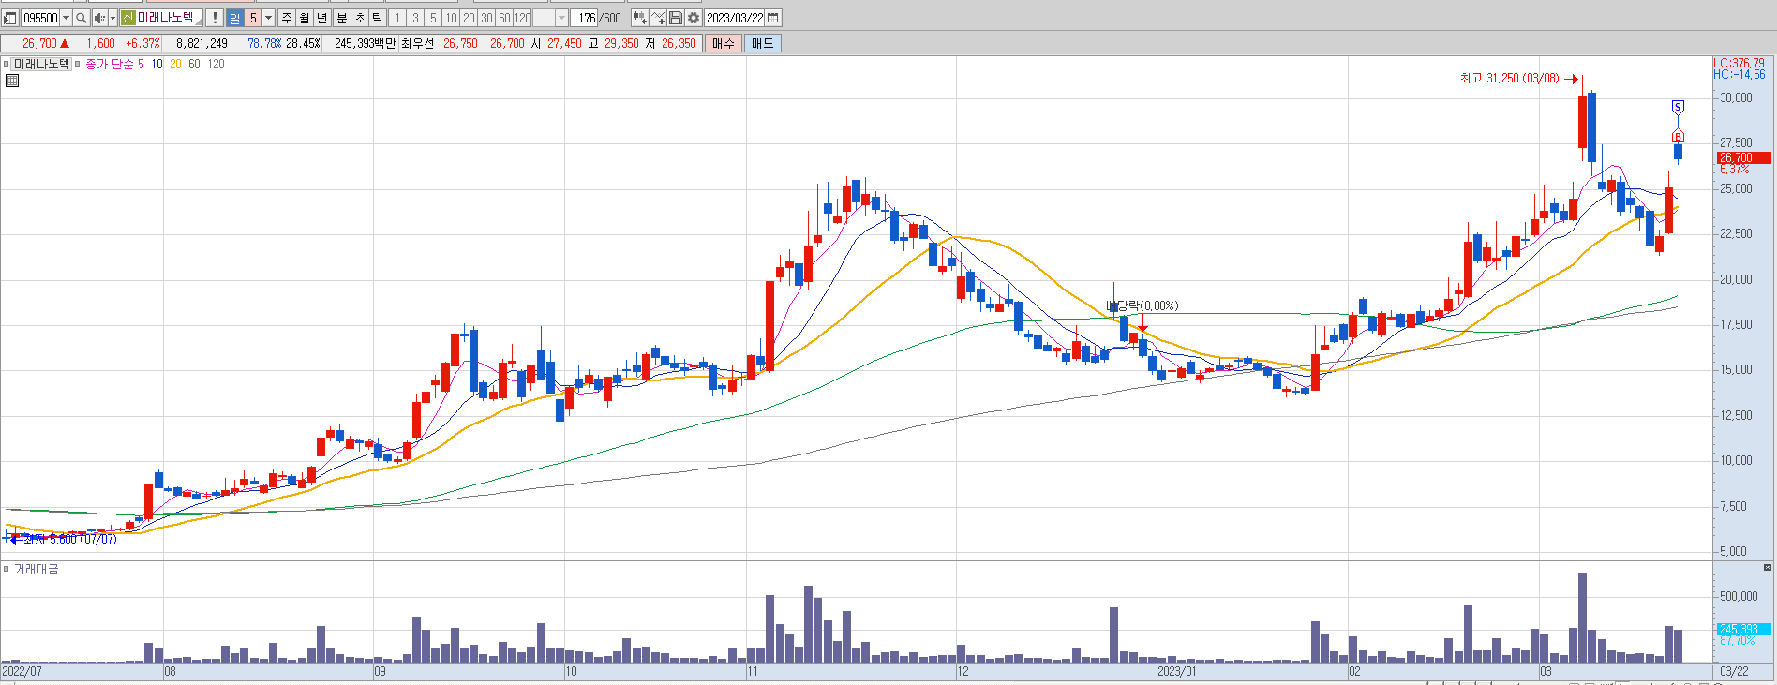Select the 120 interval button
The height and width of the screenshot is (685, 1777).
coord(523,18)
